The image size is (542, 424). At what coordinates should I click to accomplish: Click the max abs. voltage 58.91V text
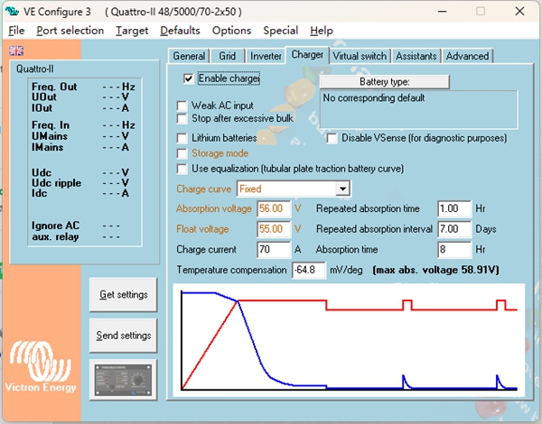436,270
